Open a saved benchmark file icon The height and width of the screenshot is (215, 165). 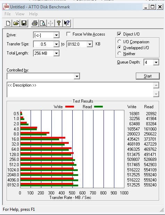click(16, 23)
